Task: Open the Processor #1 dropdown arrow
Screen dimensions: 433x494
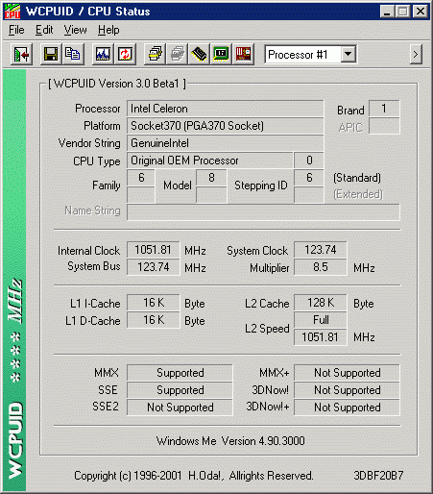Action: click(349, 54)
